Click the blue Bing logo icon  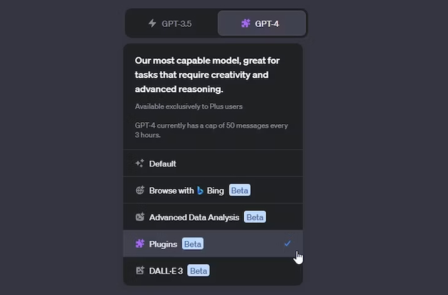tap(200, 191)
